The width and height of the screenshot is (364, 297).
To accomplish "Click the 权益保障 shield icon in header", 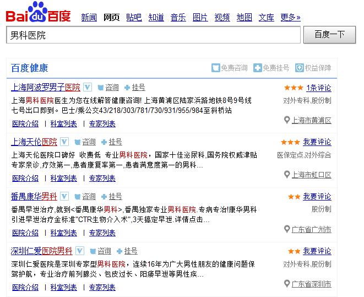I will 300,68.
